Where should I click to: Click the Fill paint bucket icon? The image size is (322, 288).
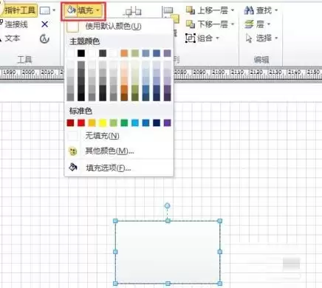pos(71,10)
